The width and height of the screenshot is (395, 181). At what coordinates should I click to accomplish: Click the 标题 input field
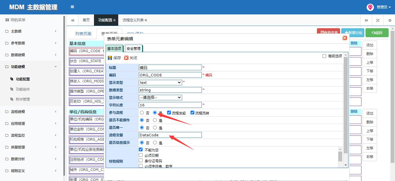tap(170, 67)
